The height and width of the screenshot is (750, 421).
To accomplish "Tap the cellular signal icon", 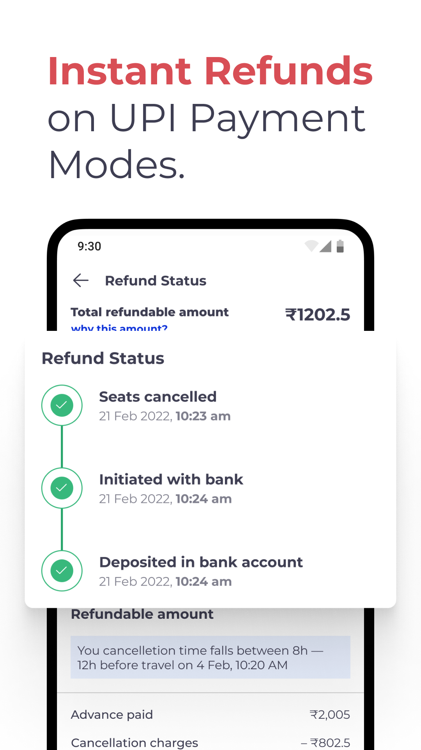I will point(325,246).
